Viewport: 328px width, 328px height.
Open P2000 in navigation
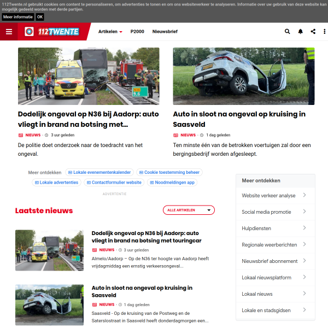(x=137, y=32)
